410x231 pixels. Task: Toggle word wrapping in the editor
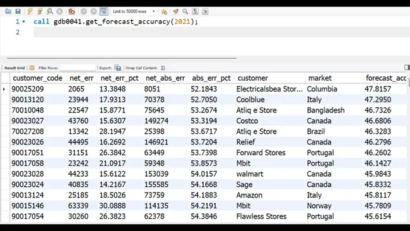point(205,11)
